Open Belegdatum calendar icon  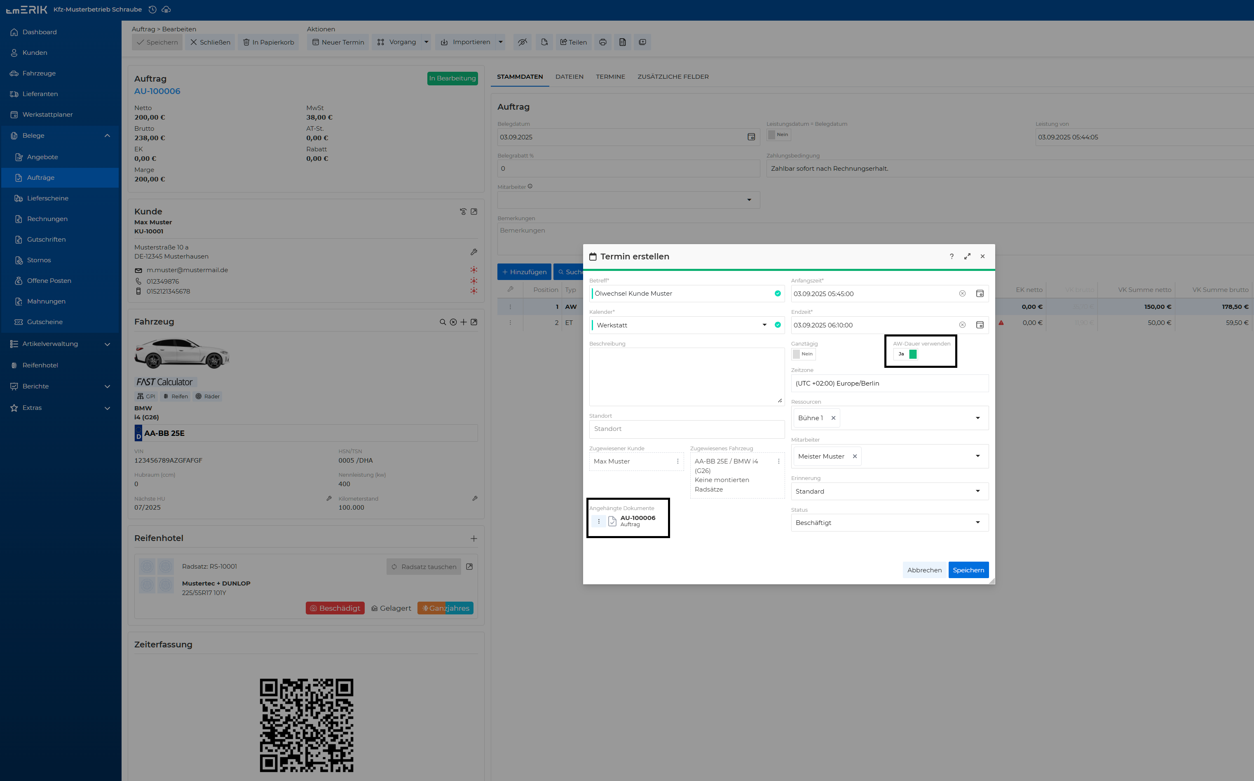click(751, 137)
